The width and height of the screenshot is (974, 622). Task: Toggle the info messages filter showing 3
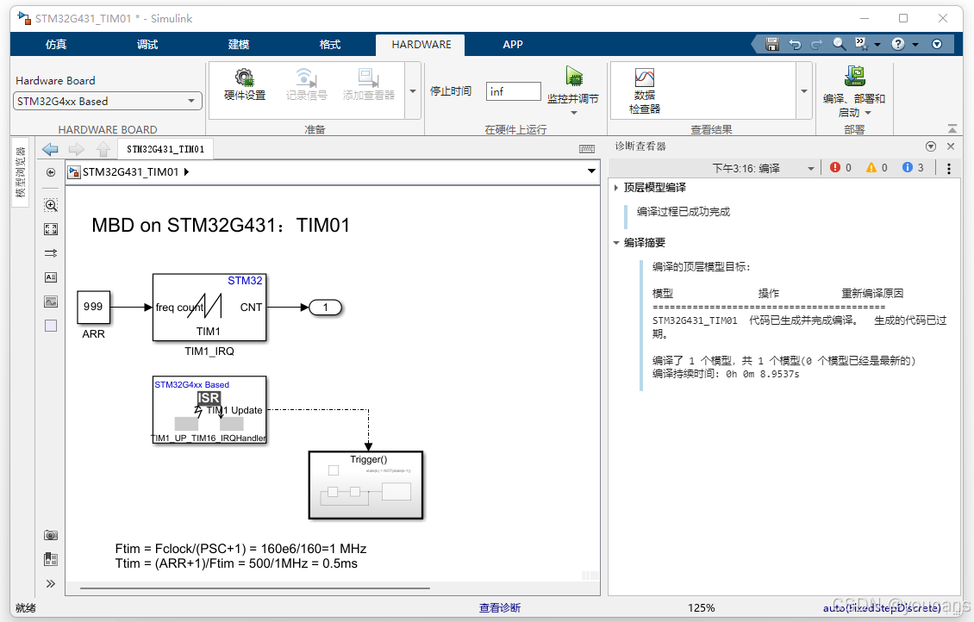pos(913,168)
